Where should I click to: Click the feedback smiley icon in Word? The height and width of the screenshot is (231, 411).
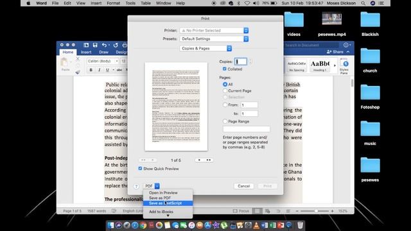point(346,45)
